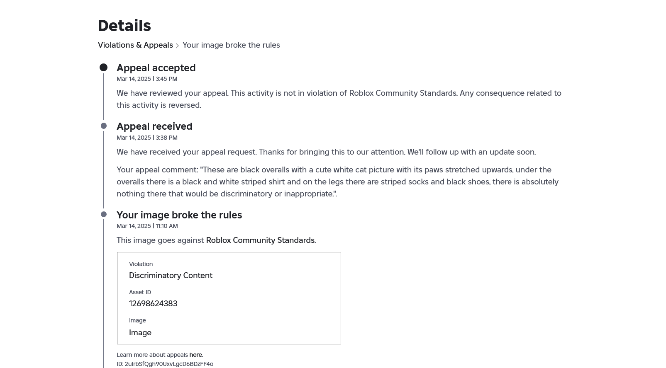Click the timeline dot beside the 'Your image broke the rules' heading

click(104, 214)
